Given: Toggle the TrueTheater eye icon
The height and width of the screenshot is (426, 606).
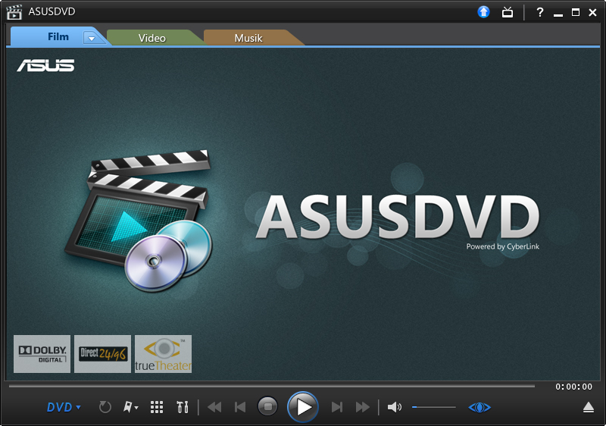Looking at the screenshot, I should 479,407.
